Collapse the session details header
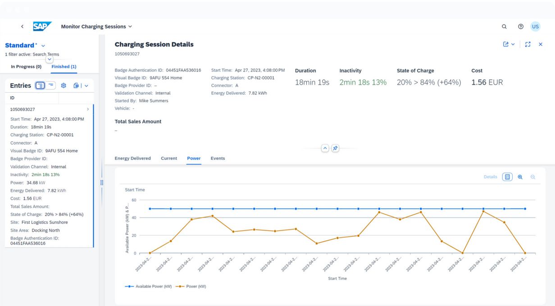555x306 pixels. click(324, 148)
